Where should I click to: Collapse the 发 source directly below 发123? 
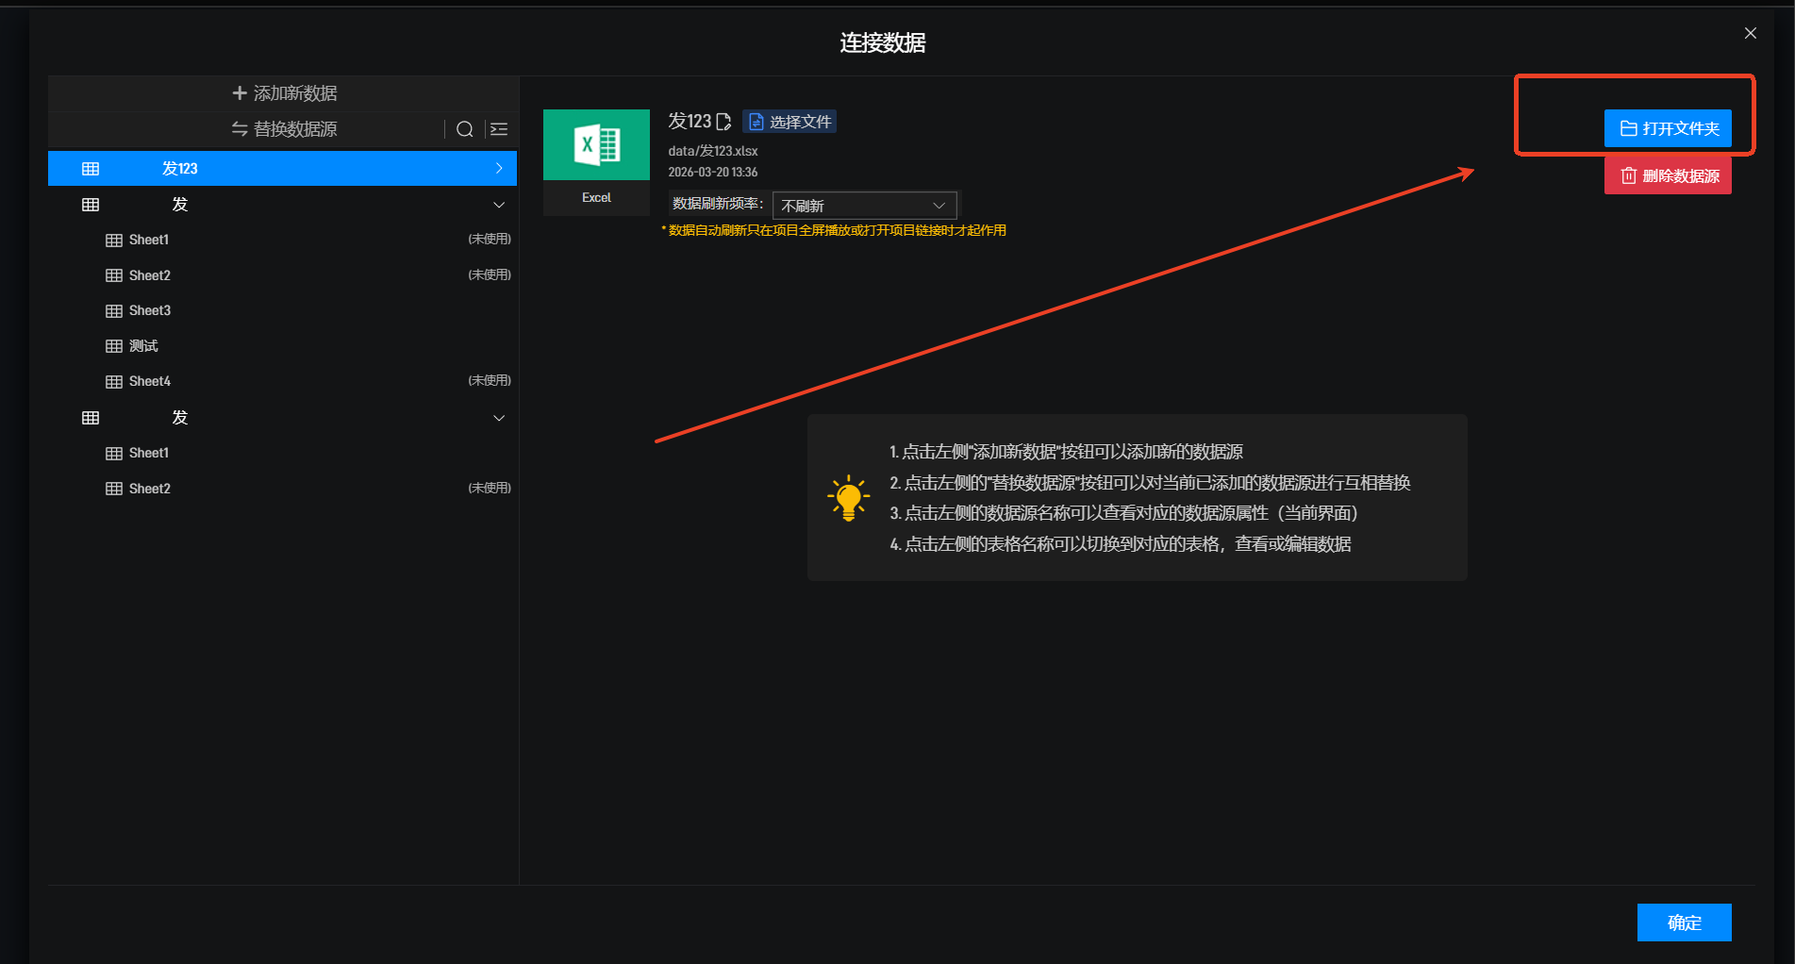(x=499, y=205)
